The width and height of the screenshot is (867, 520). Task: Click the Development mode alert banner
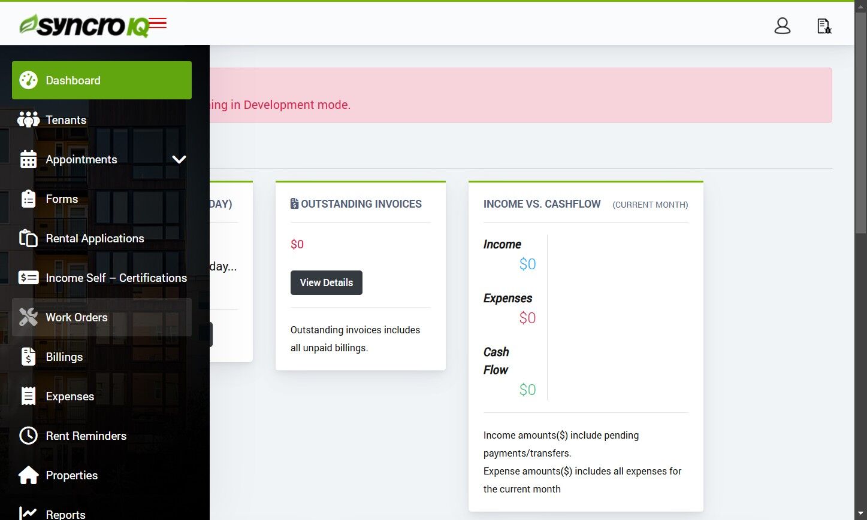tap(521, 95)
